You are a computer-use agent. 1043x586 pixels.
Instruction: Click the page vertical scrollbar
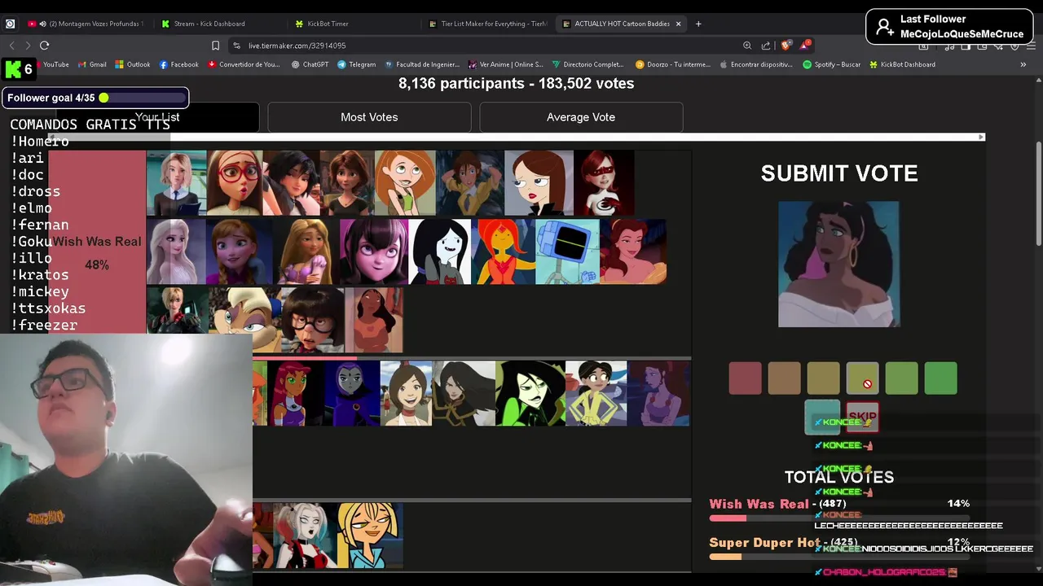(1038, 195)
